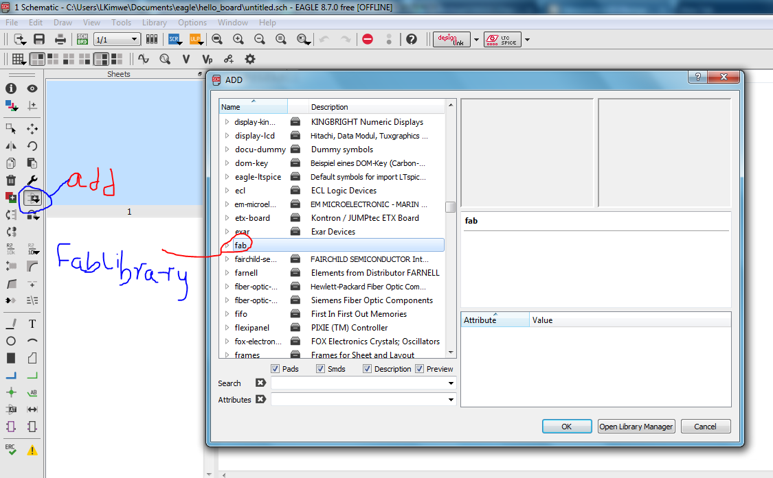773x478 pixels.
Task: Open the Library menu
Action: tap(155, 23)
